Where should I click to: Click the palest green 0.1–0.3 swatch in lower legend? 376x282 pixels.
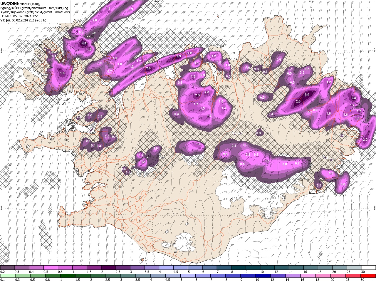click(8, 276)
